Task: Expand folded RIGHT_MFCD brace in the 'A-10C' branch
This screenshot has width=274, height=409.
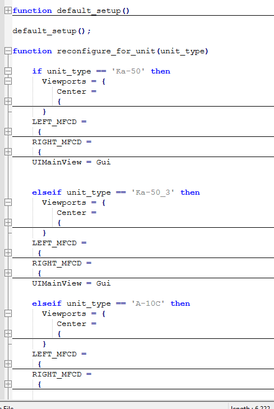Action: (x=8, y=384)
